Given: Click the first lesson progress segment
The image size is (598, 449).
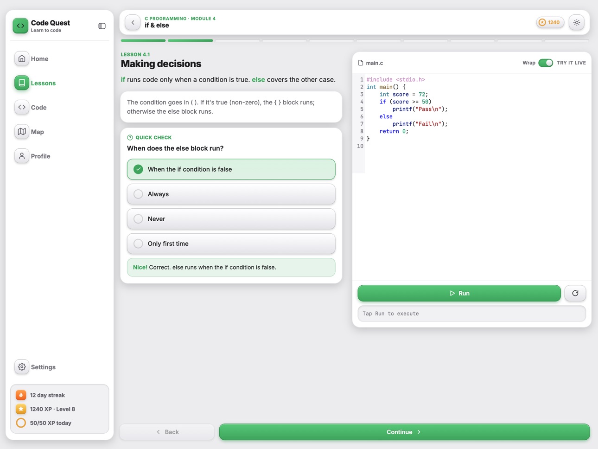Looking at the screenshot, I should pyautogui.click(x=143, y=41).
